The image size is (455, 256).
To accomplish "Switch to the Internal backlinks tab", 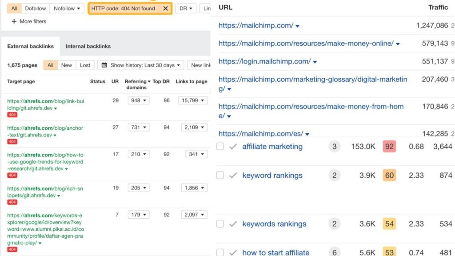I will 88,46.
